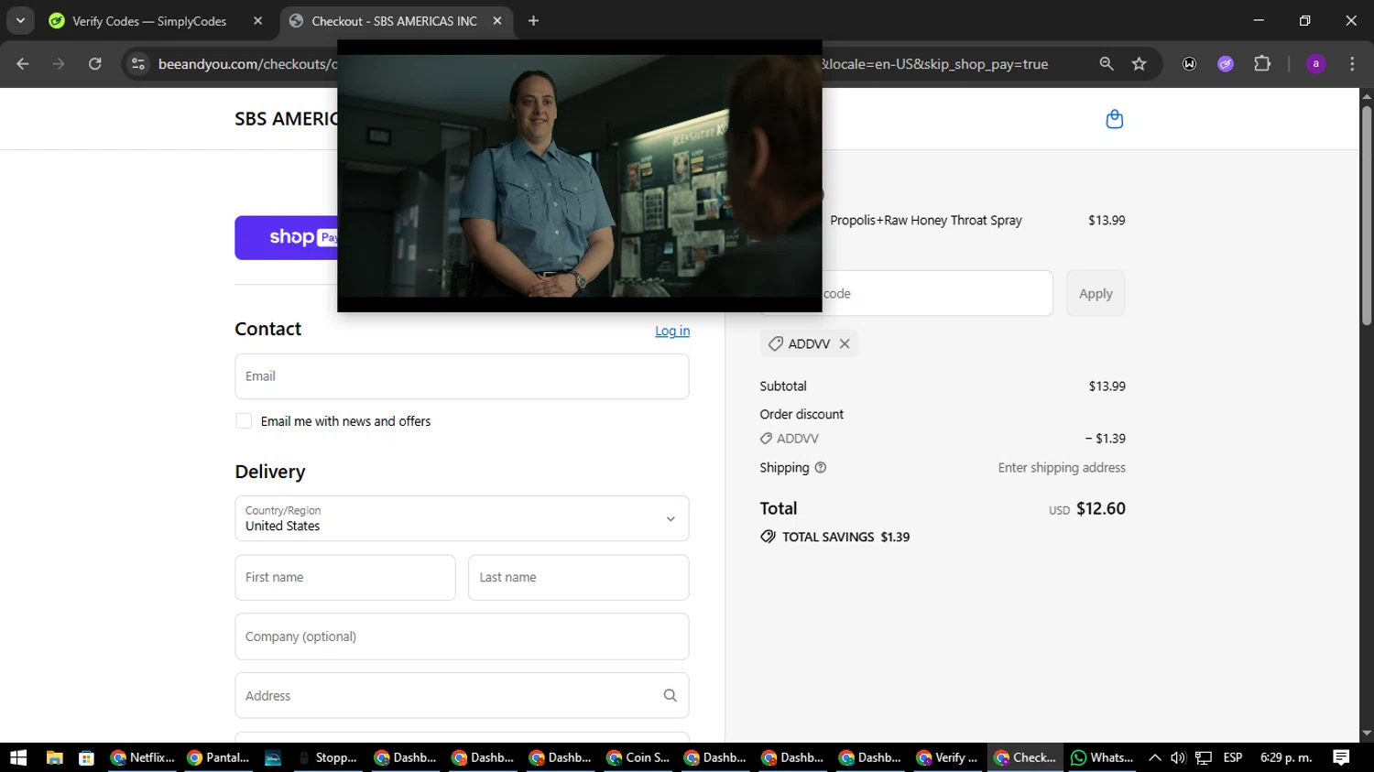Screen dimensions: 1374x772
Task: Open the Chrome profile avatar
Action: (1316, 64)
